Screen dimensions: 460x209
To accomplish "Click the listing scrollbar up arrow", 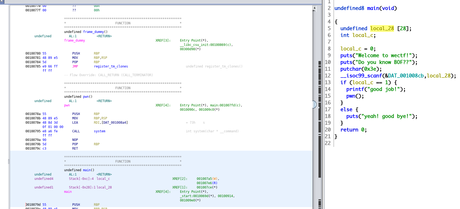I will (314, 8).
